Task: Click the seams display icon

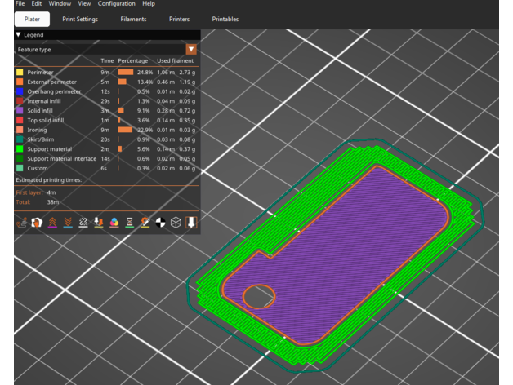Action: coord(84,222)
